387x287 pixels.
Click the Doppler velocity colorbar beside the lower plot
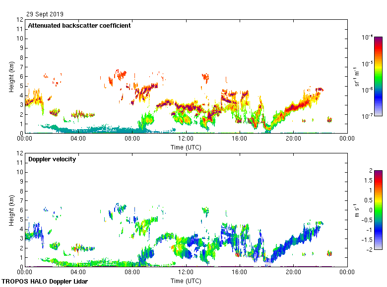point(378,210)
